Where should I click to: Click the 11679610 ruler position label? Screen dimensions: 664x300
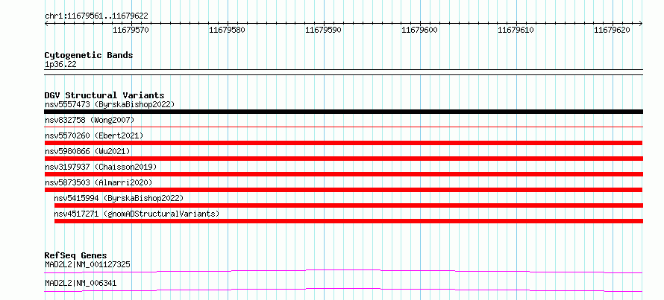(516, 30)
